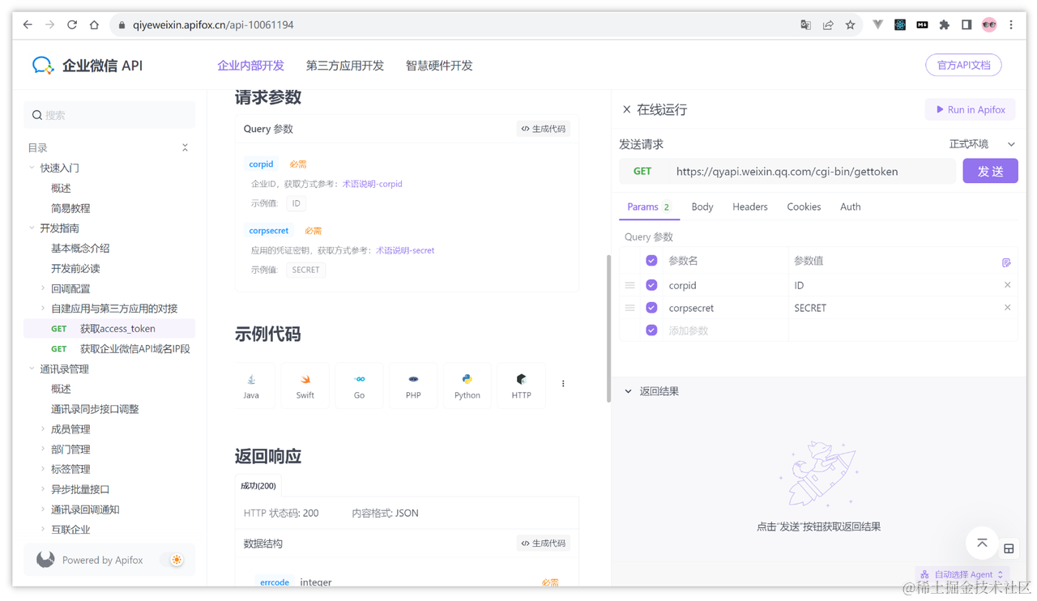Click the share page icon in address bar
The width and height of the screenshot is (1037, 601).
coord(828,25)
